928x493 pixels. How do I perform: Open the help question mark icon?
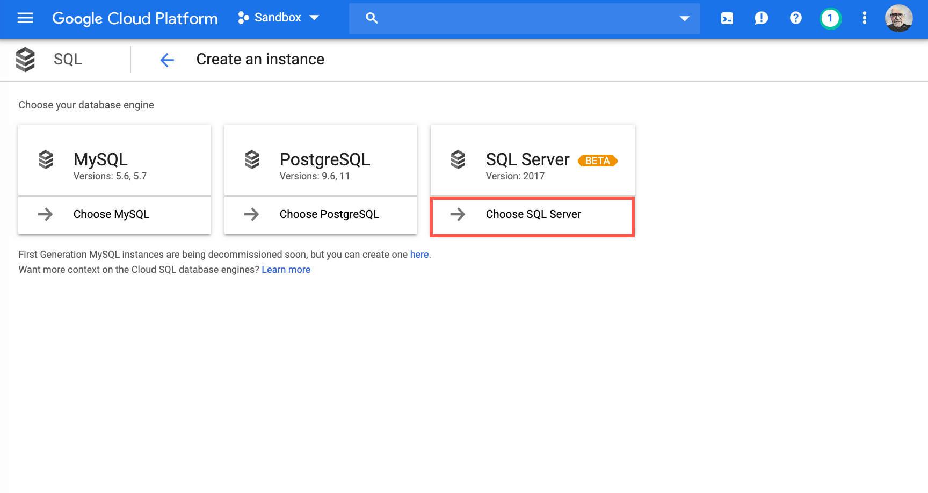click(x=795, y=18)
